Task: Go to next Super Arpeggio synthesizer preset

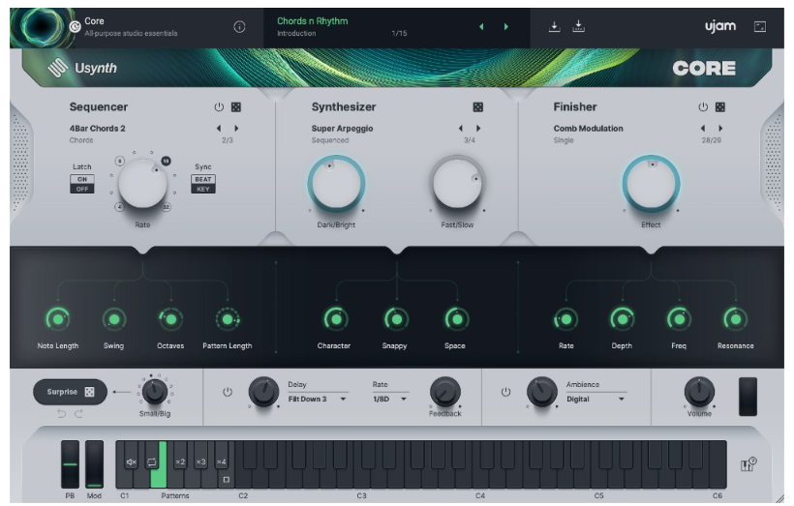Action: point(477,128)
